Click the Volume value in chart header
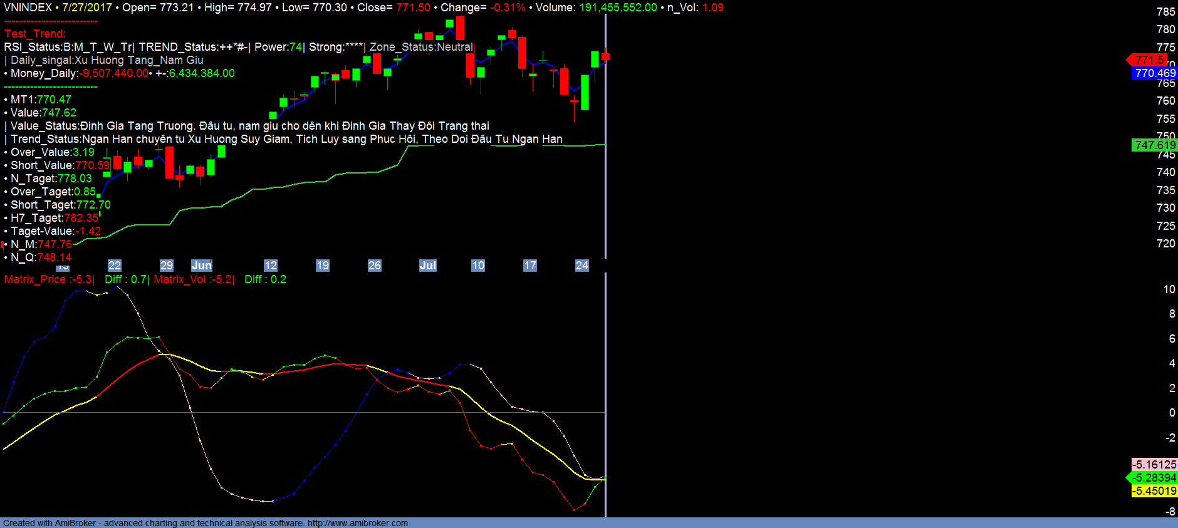The image size is (1178, 528). (618, 8)
